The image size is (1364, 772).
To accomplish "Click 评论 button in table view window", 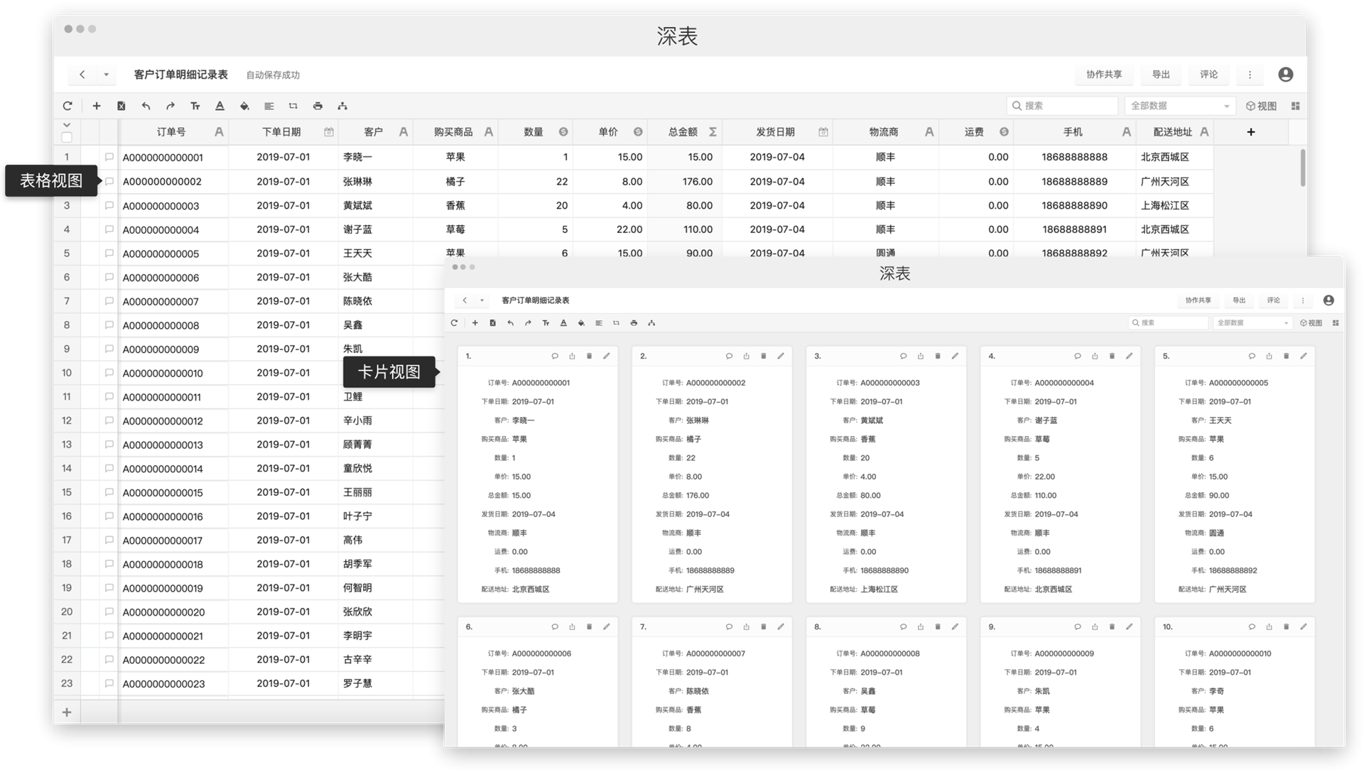I will click(x=1208, y=75).
